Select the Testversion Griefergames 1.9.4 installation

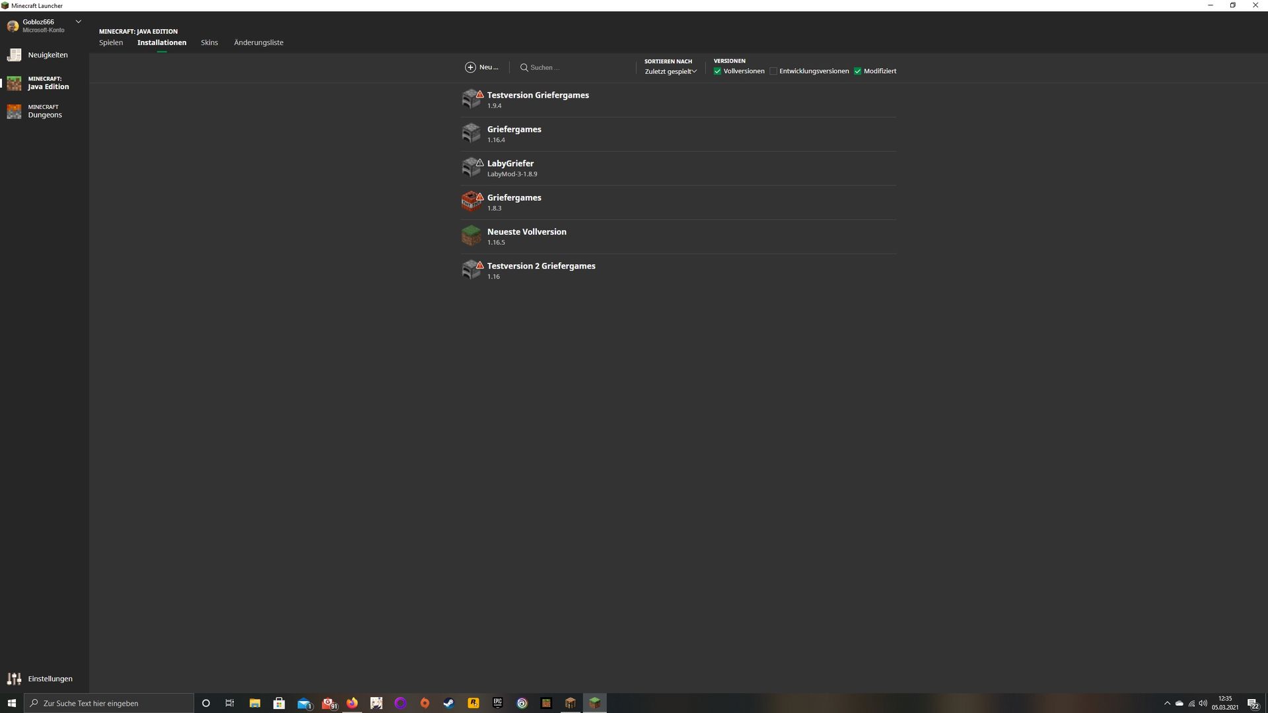point(678,100)
